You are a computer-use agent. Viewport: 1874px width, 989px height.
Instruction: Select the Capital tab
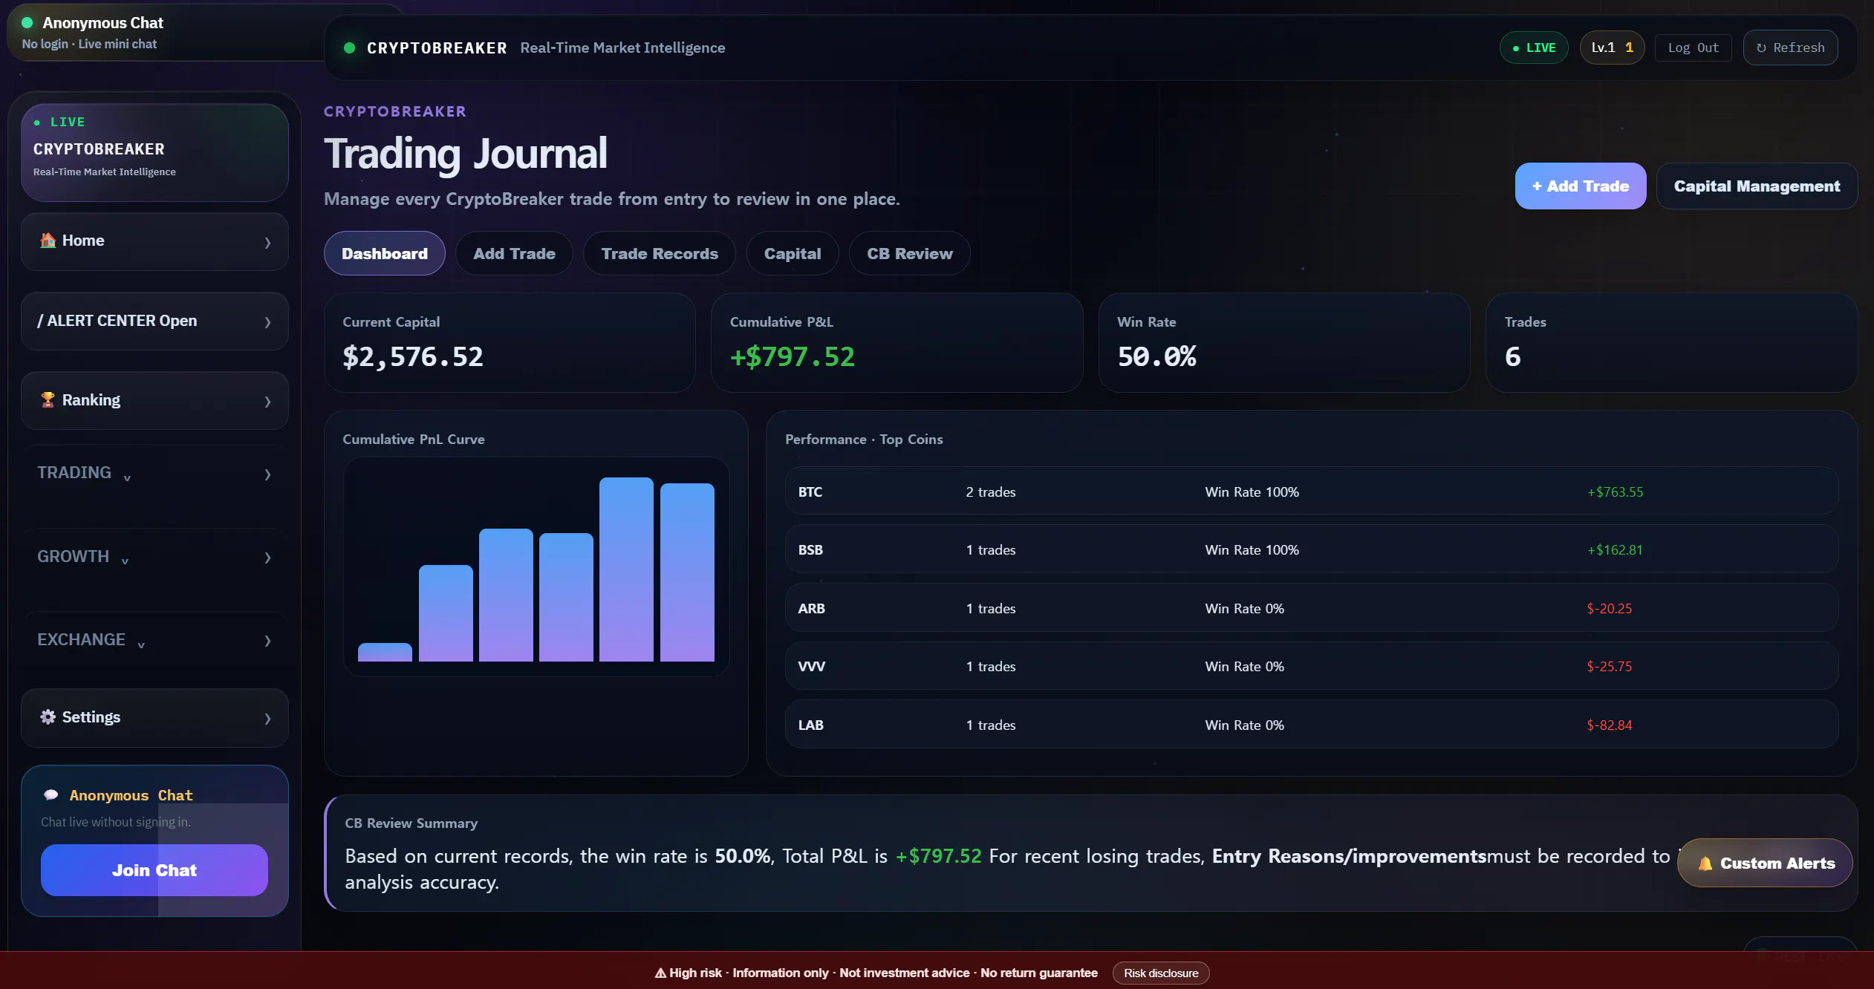pyautogui.click(x=793, y=254)
